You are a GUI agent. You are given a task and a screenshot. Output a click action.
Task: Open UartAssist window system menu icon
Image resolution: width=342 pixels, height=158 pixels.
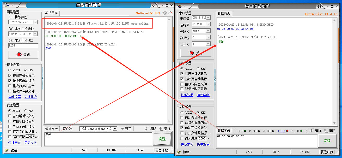(179, 6)
